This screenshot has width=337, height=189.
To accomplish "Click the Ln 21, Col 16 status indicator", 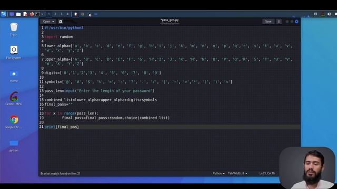I will pos(267,173).
